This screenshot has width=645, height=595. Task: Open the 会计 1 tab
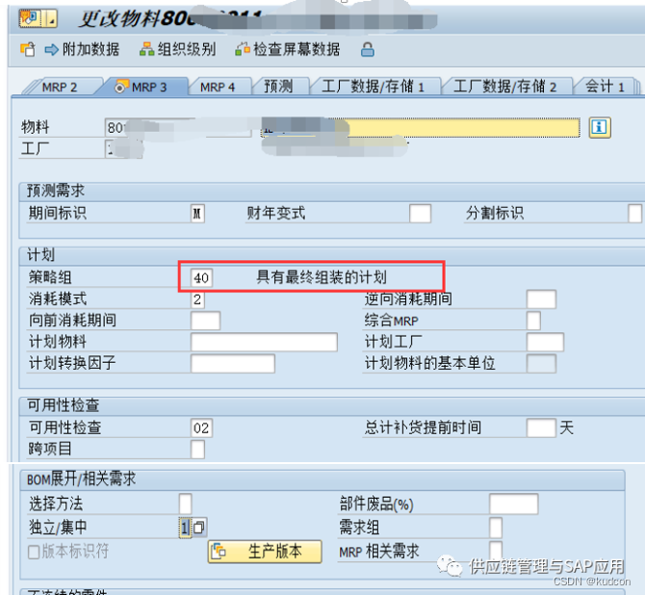pyautogui.click(x=605, y=88)
